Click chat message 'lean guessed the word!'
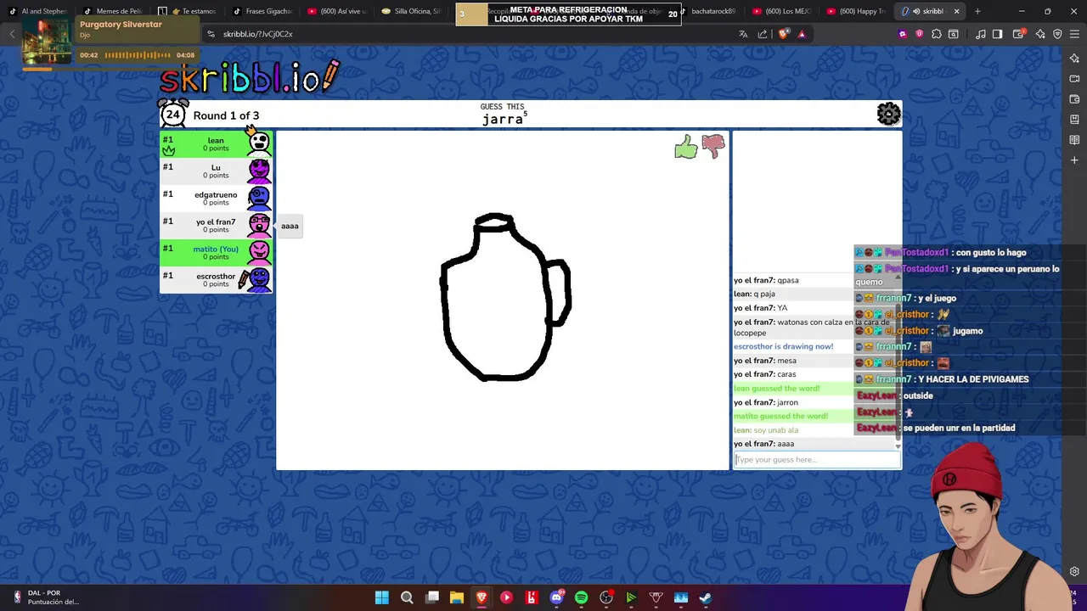 (x=777, y=389)
